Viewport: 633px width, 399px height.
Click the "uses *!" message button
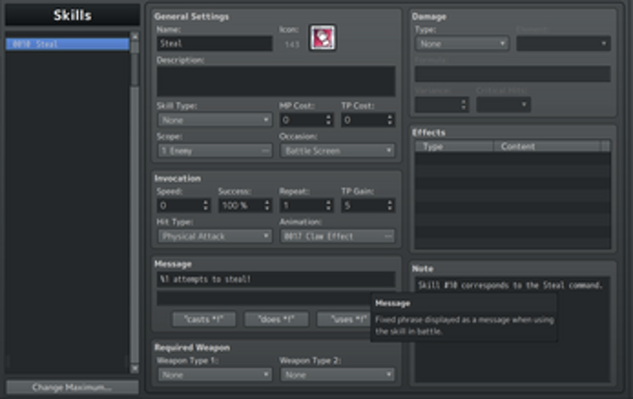[344, 319]
